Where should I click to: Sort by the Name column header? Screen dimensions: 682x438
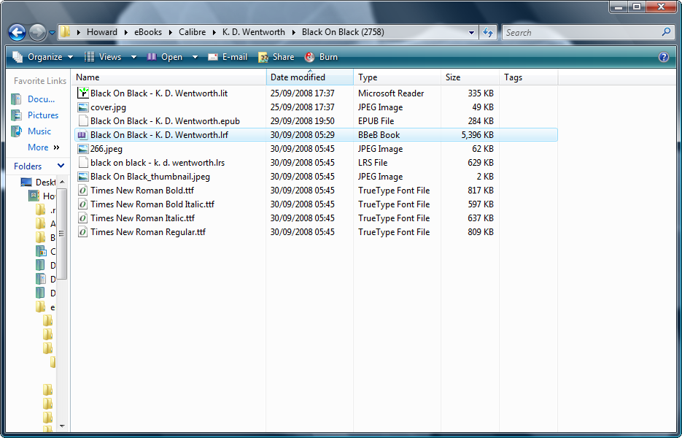pos(170,77)
